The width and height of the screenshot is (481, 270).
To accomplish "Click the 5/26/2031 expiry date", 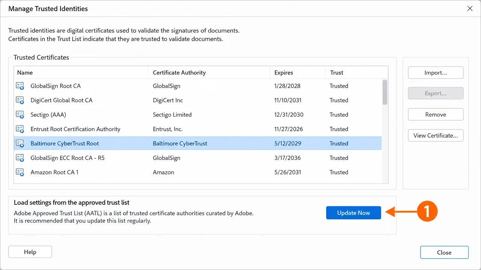I will [x=287, y=172].
